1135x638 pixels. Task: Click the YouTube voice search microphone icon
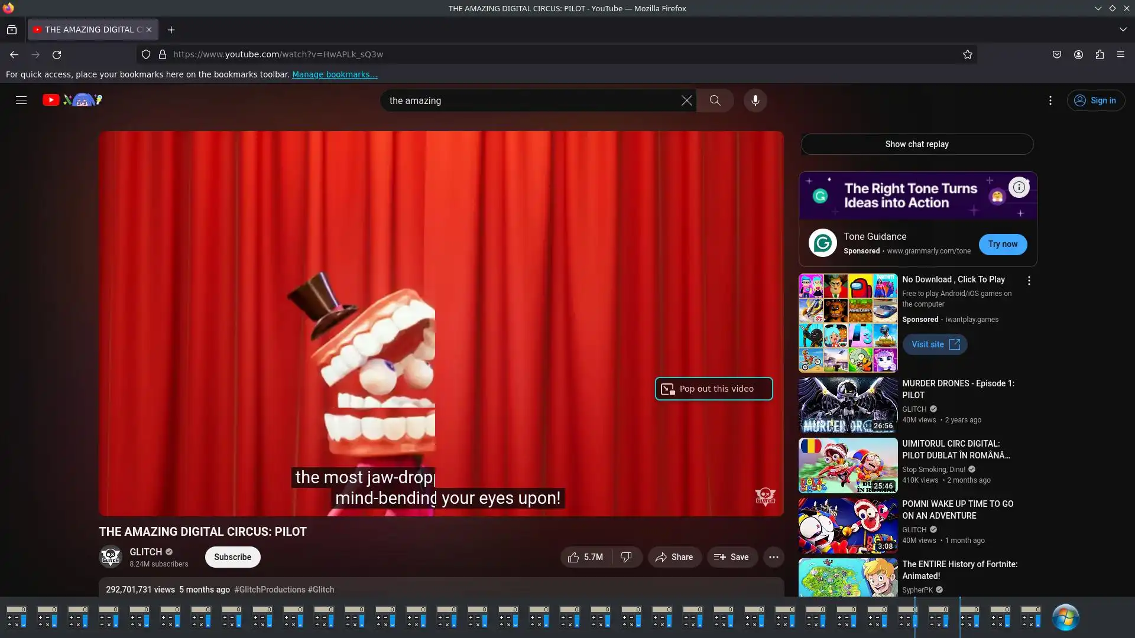[755, 100]
